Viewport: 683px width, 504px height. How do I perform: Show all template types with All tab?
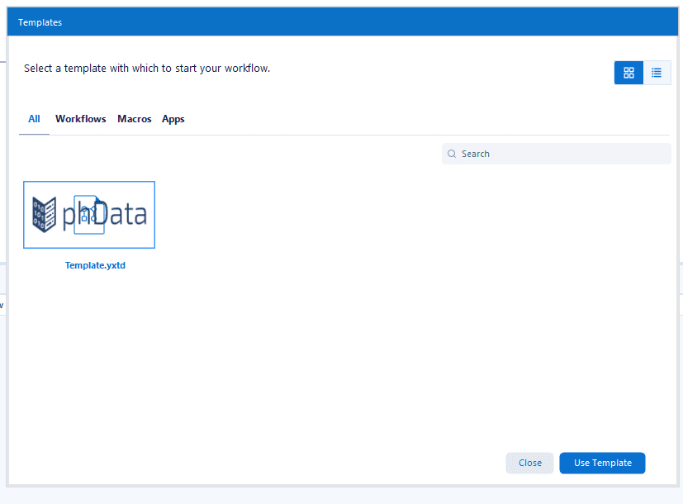[x=34, y=119]
